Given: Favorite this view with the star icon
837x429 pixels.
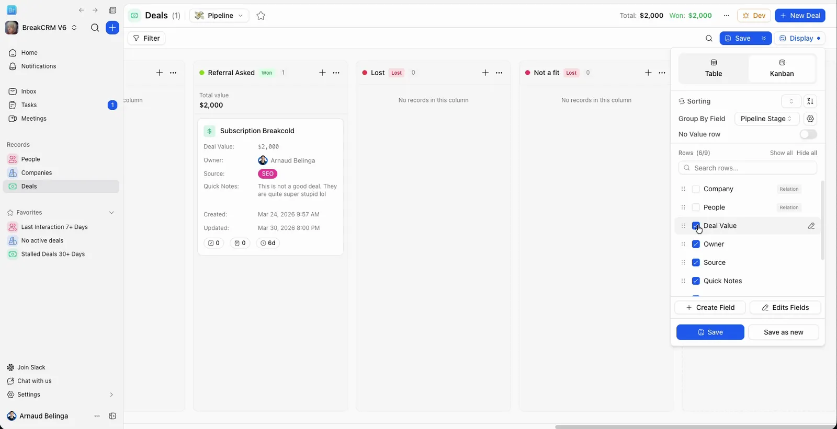Looking at the screenshot, I should pos(261,16).
